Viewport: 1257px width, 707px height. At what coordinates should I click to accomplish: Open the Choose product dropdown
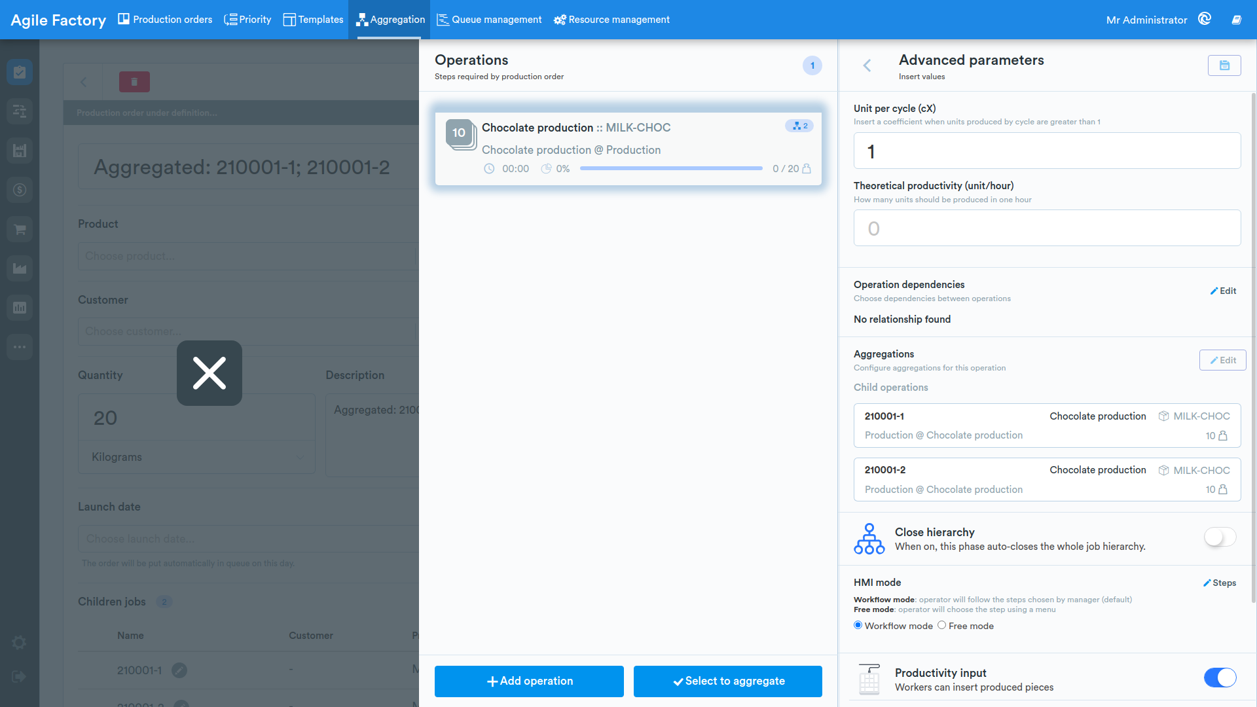pyautogui.click(x=247, y=256)
